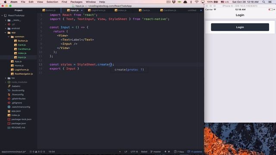Click Project panel header

pos(18,10)
